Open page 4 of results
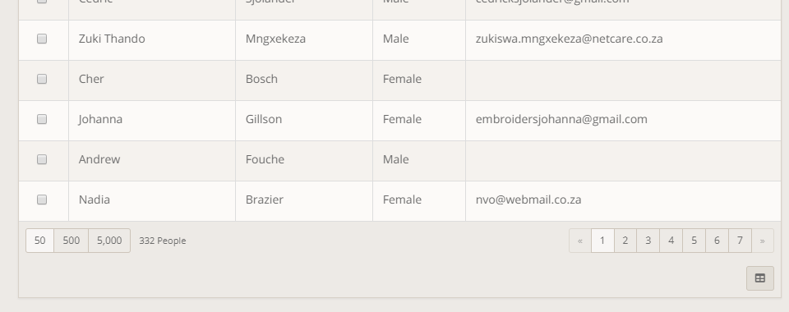The height and width of the screenshot is (312, 789). click(671, 241)
